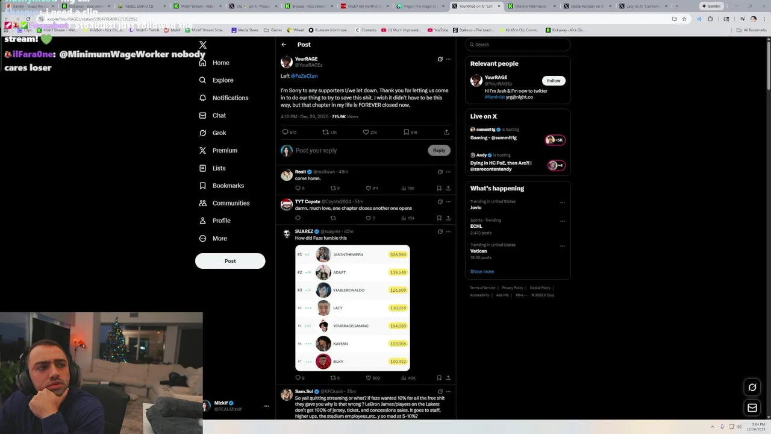771x434 pixels.
Task: Click the Gemini button in Chrome
Action: [x=711, y=6]
